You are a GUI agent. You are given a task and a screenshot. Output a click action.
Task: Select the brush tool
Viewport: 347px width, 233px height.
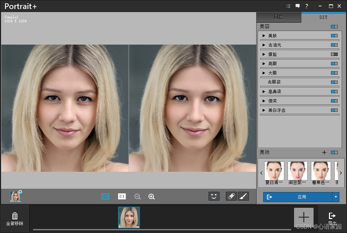(x=243, y=196)
